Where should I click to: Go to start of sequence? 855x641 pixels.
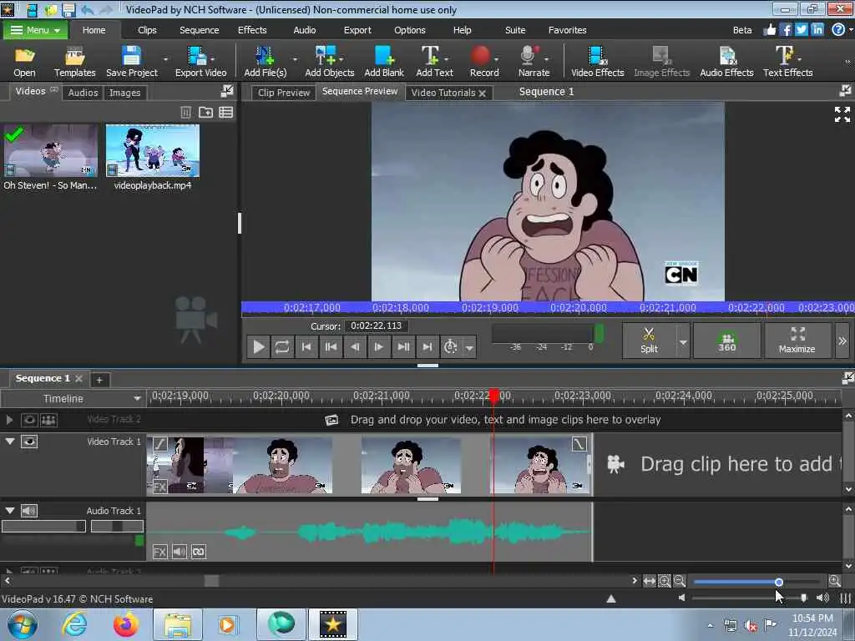[306, 346]
